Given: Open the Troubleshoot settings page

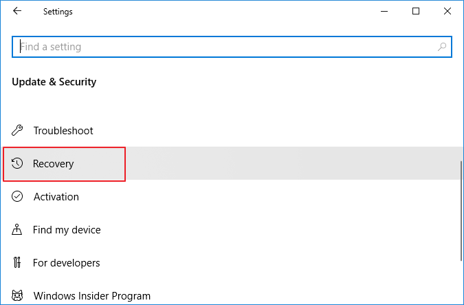Looking at the screenshot, I should [63, 131].
